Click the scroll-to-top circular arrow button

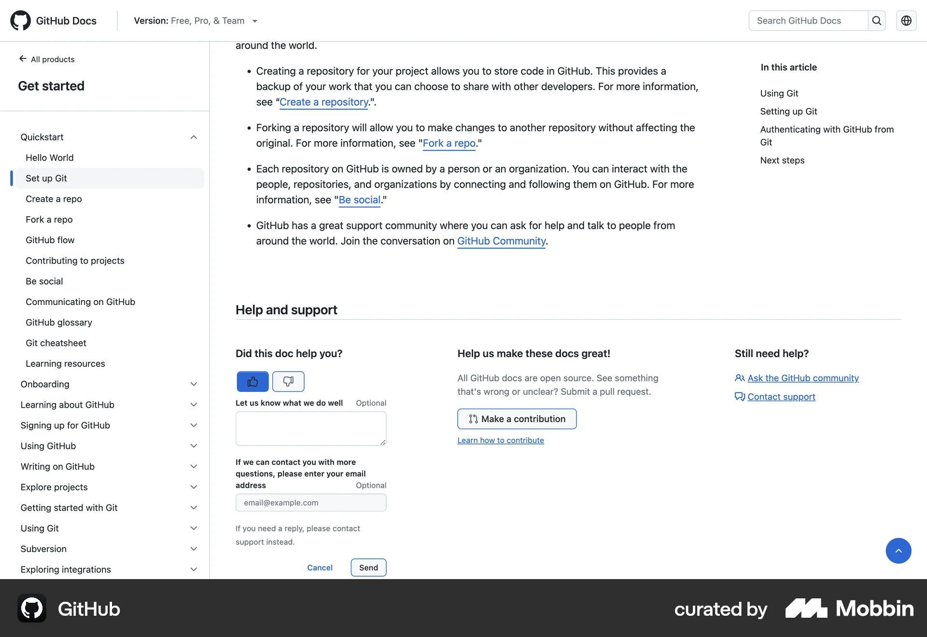898,551
